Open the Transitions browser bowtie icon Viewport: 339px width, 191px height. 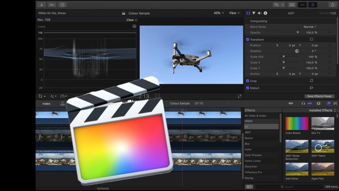pyautogui.click(x=335, y=103)
